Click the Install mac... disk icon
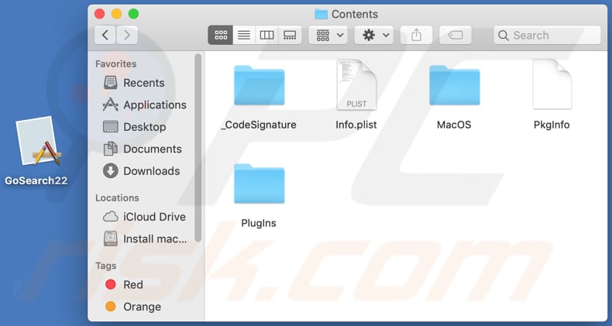This screenshot has width=612, height=326. [x=111, y=238]
